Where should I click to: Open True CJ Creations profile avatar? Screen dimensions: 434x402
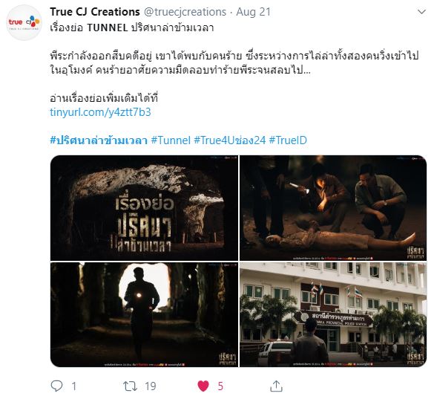pyautogui.click(x=24, y=23)
